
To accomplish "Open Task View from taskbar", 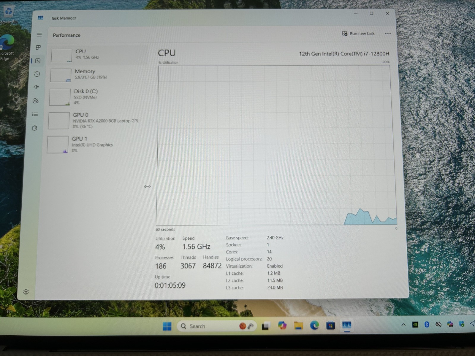I will click(x=265, y=326).
